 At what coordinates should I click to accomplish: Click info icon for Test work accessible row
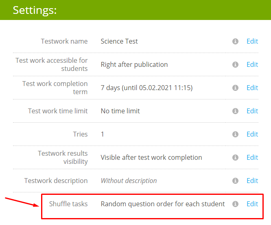coord(235,64)
